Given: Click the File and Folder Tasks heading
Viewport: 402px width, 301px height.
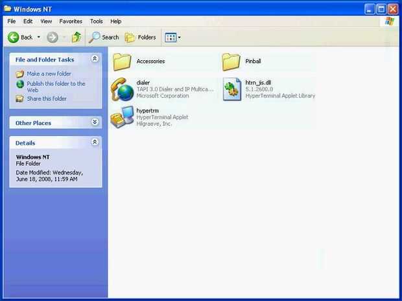Looking at the screenshot, I should (x=45, y=60).
